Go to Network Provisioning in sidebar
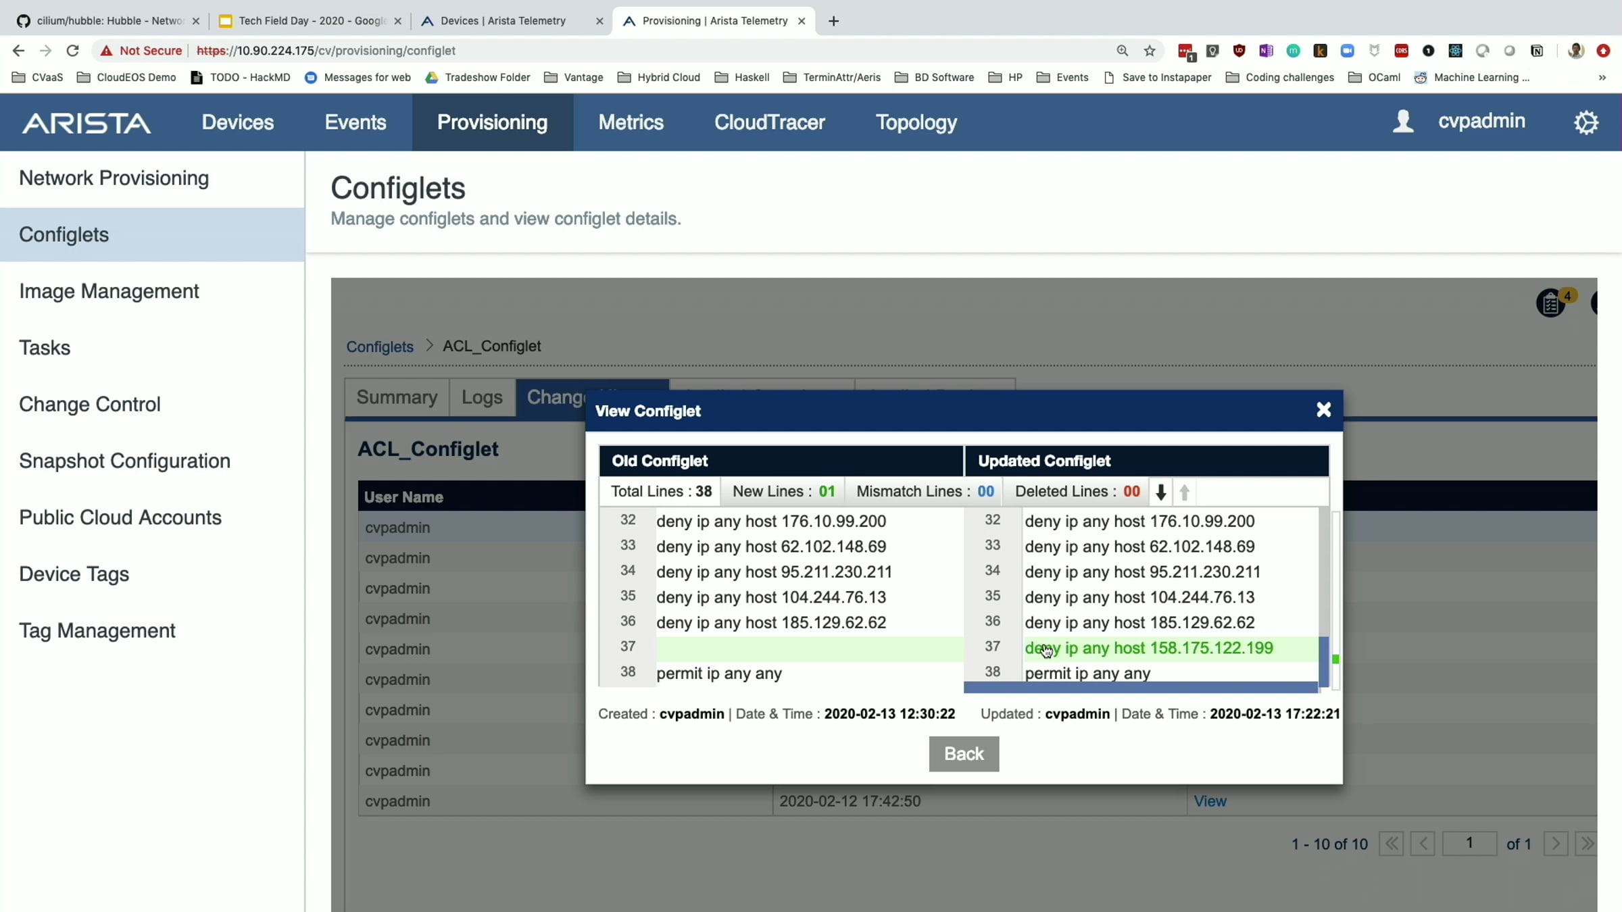The image size is (1622, 912). click(x=152, y=178)
